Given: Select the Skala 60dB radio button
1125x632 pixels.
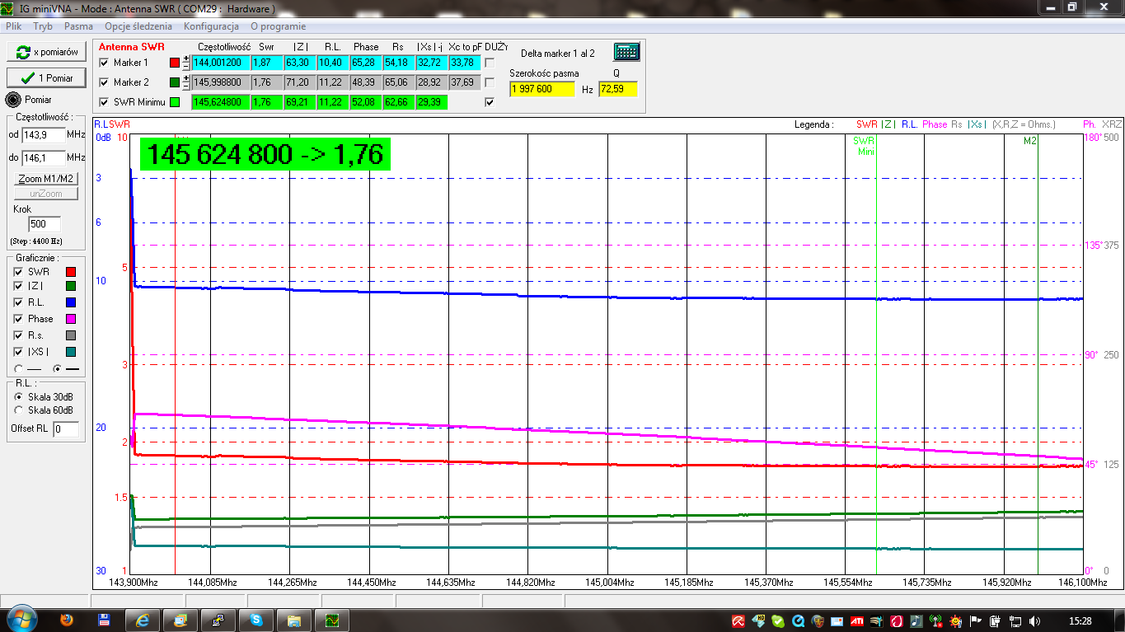Looking at the screenshot, I should [x=19, y=410].
